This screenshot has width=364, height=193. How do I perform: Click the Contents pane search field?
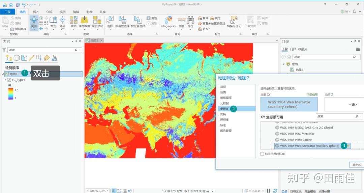tap(44, 50)
